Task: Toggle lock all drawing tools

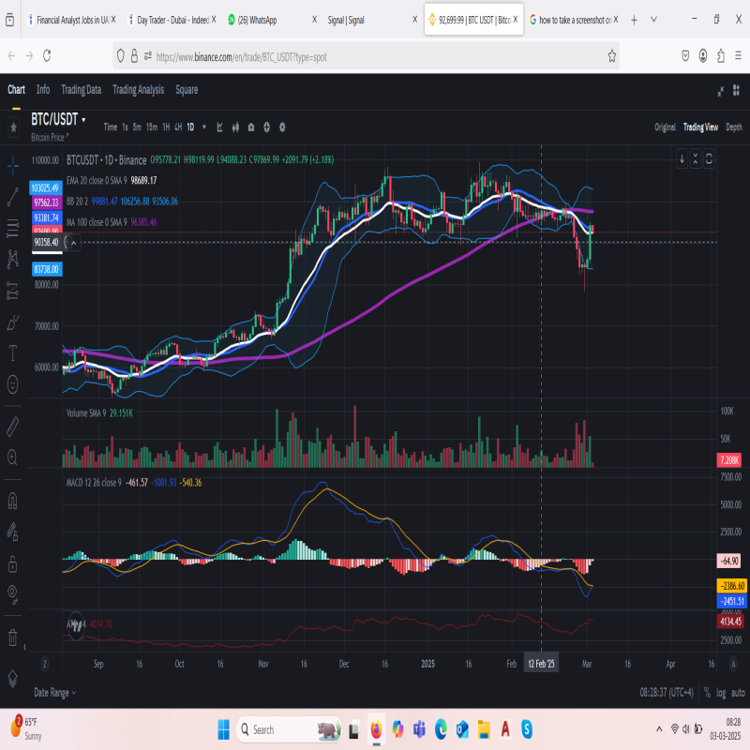Action: click(x=13, y=564)
